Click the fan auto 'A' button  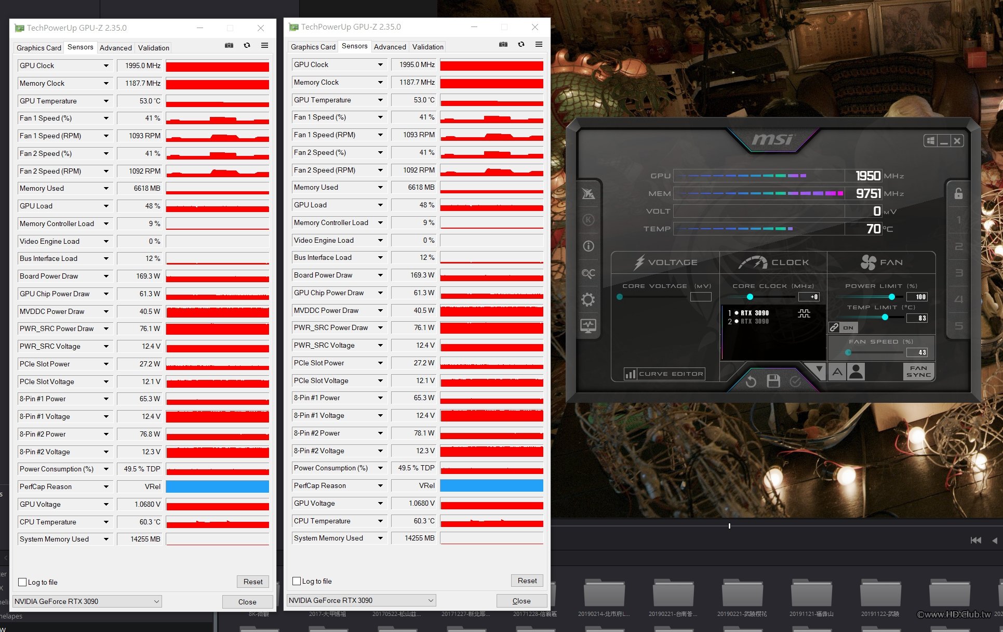coord(837,372)
